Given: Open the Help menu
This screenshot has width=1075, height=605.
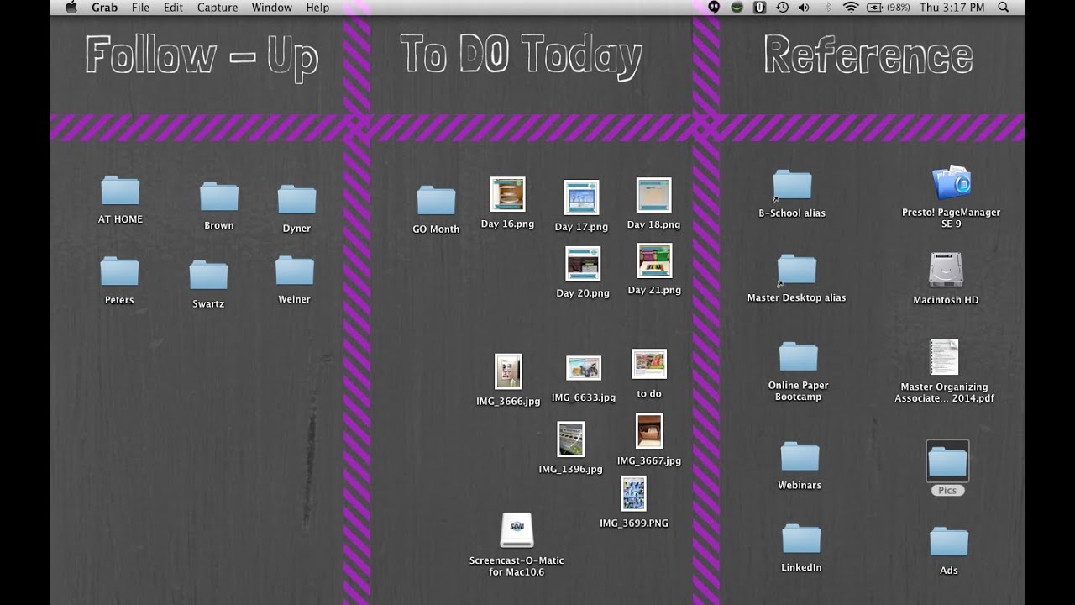Looking at the screenshot, I should [x=317, y=8].
